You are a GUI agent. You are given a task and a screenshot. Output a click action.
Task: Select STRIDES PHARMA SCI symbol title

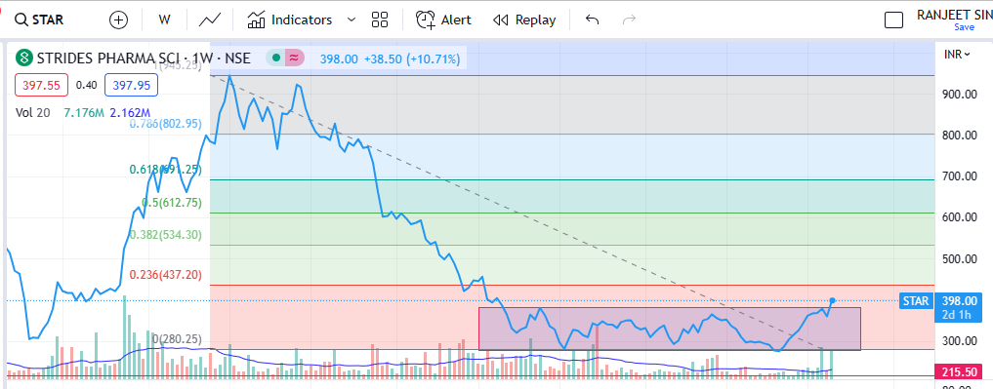(144, 58)
